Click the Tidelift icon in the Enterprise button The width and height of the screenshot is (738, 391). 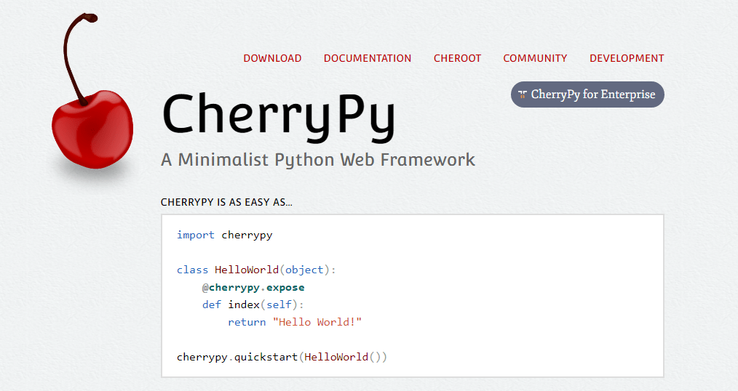(522, 94)
